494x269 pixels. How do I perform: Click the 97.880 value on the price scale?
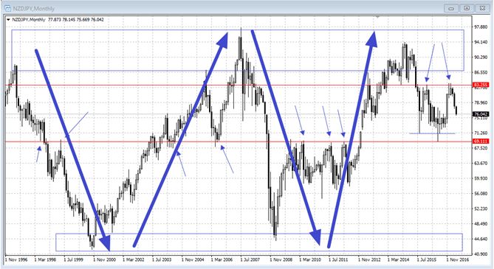click(x=481, y=27)
